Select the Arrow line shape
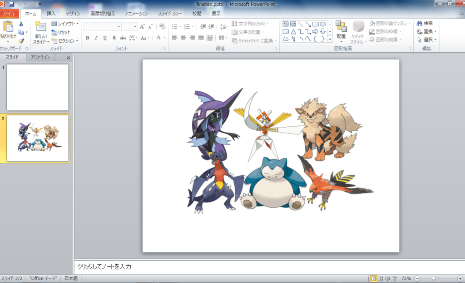The image size is (465, 283). [x=308, y=24]
